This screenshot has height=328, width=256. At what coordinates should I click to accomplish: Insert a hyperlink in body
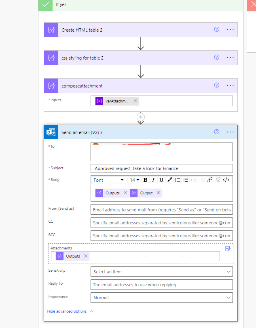click(210, 180)
